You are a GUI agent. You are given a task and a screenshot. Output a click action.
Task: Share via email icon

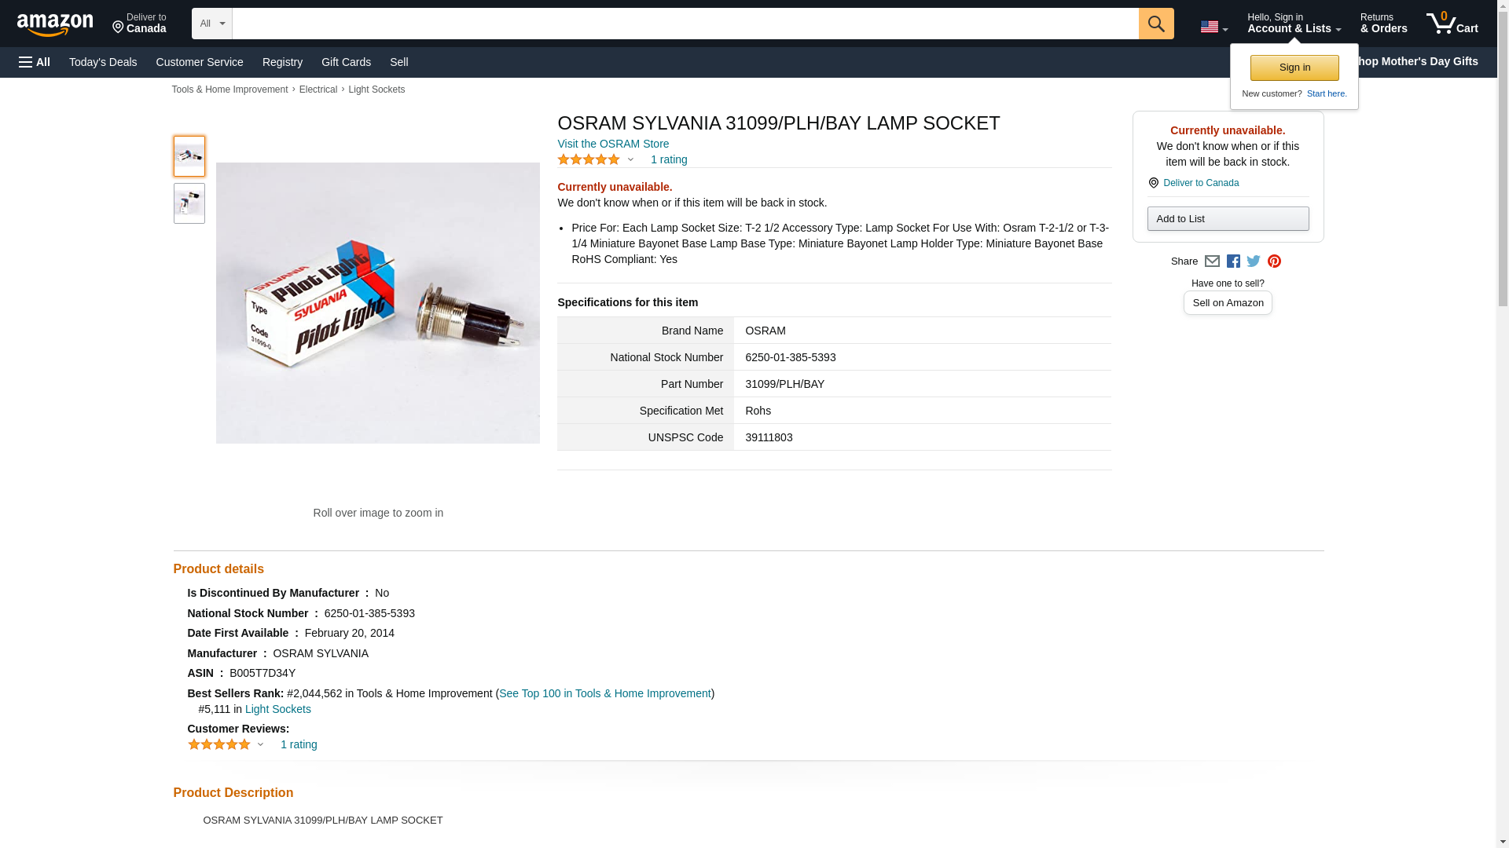(1212, 261)
